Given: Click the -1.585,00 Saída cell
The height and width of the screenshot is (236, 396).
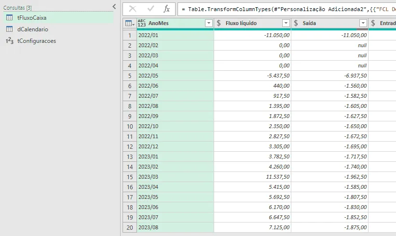Looking at the screenshot, I should [x=329, y=187].
